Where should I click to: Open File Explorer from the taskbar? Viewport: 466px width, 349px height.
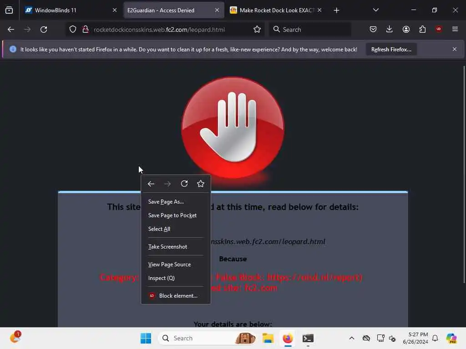point(268,338)
